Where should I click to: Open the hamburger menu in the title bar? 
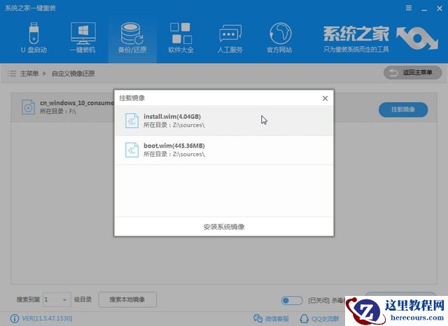pyautogui.click(x=409, y=8)
